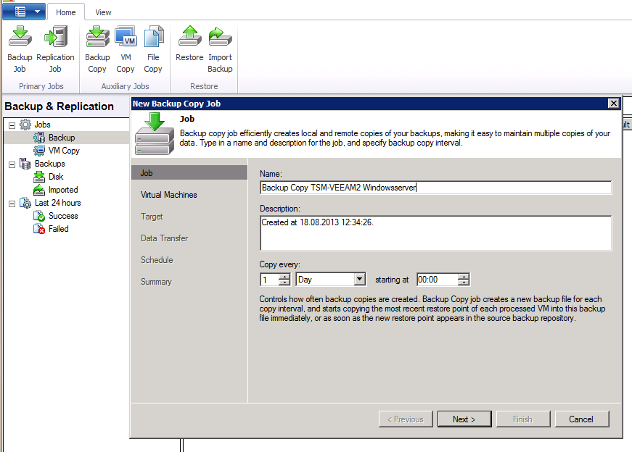The height and width of the screenshot is (452, 632).
Task: Decrease the Copy every interval number
Action: click(x=284, y=282)
